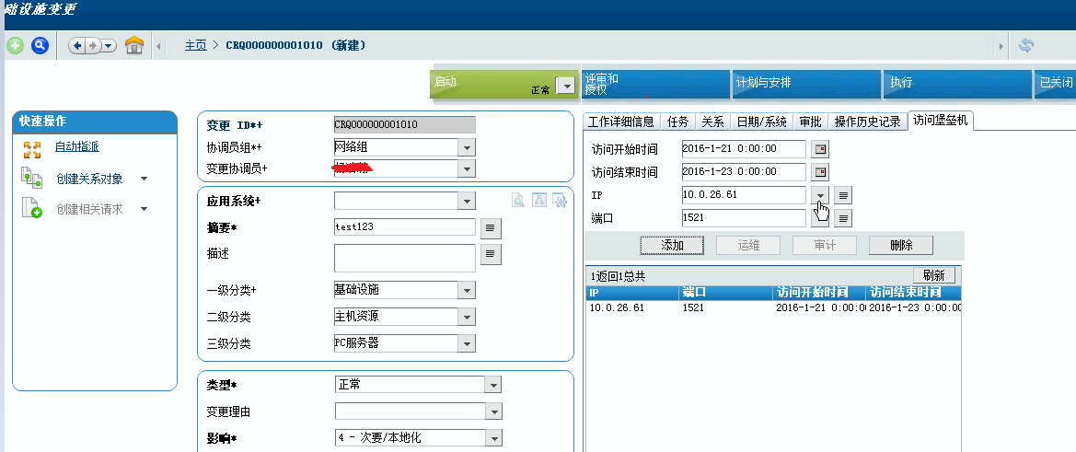Expand the 协调员组 dropdown

(467, 147)
